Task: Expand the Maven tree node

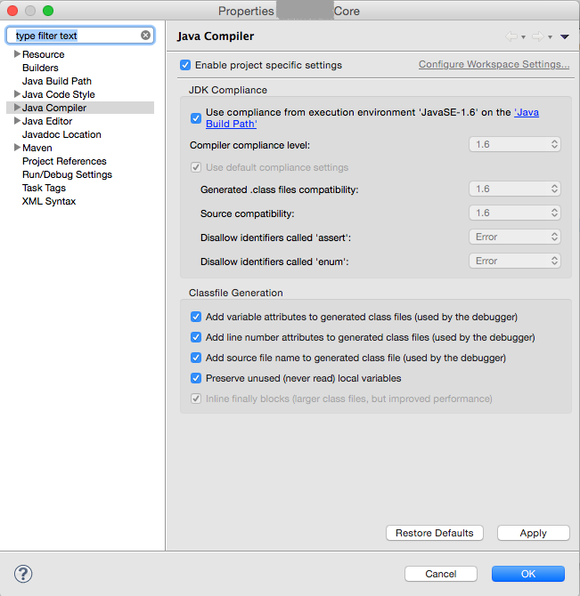Action: 17,148
